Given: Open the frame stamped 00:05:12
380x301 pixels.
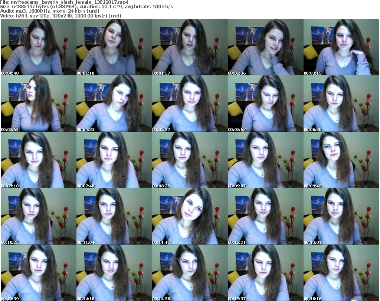Looking at the screenshot, I should pyautogui.click(x=190, y=104).
